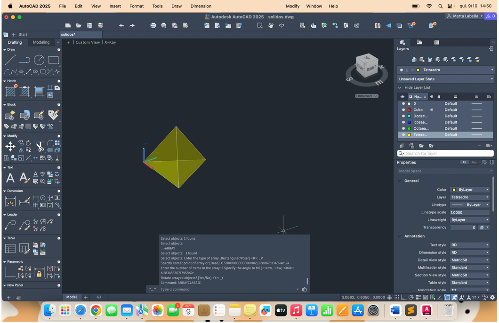
Task: Toggle visibility of the Octaedro layer
Action: pos(403,128)
